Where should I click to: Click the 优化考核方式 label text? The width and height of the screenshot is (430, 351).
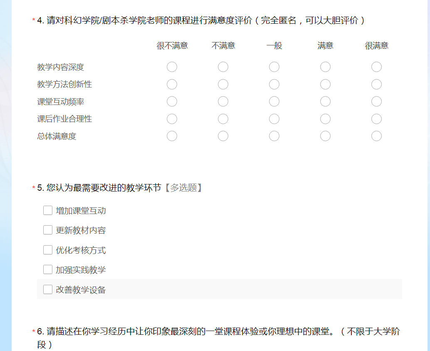[81, 251]
